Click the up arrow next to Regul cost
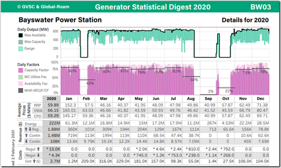This screenshot has height=168, width=281. [x=38, y=149]
